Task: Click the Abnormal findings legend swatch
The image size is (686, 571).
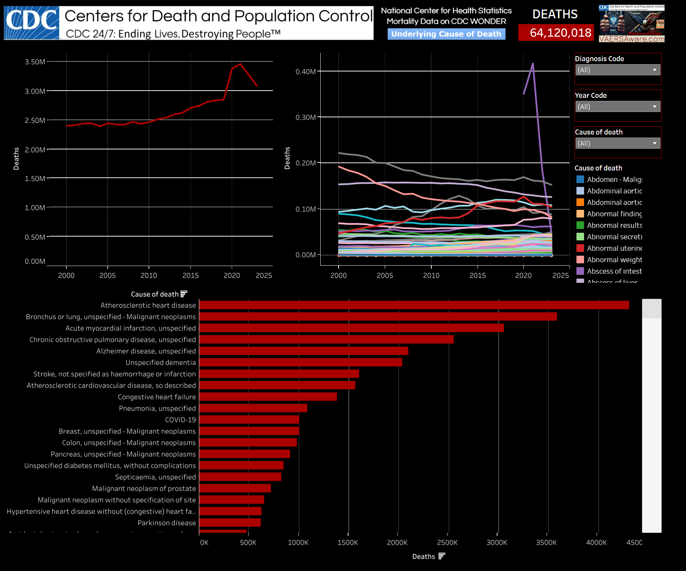Action: click(580, 214)
